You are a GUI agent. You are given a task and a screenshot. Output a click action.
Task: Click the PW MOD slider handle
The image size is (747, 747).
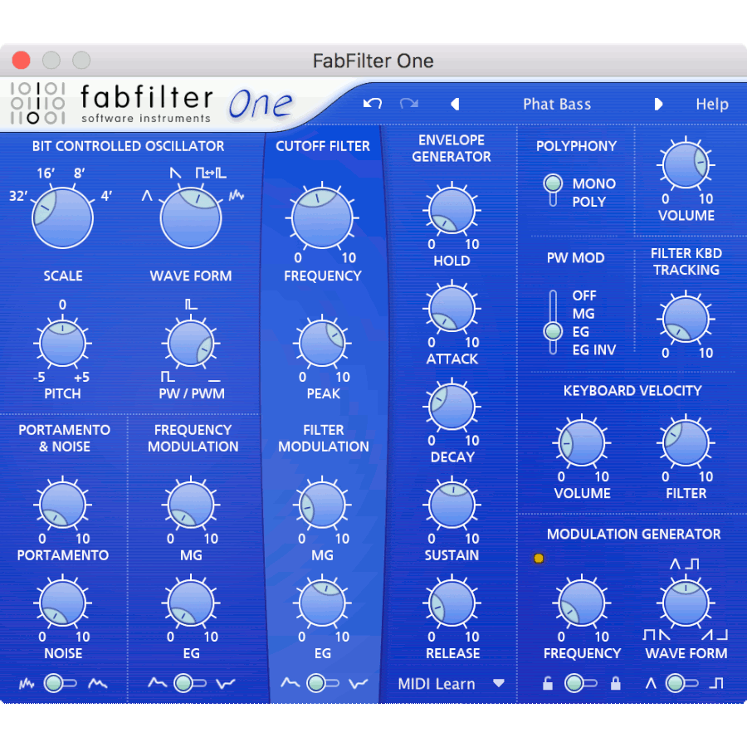point(553,330)
